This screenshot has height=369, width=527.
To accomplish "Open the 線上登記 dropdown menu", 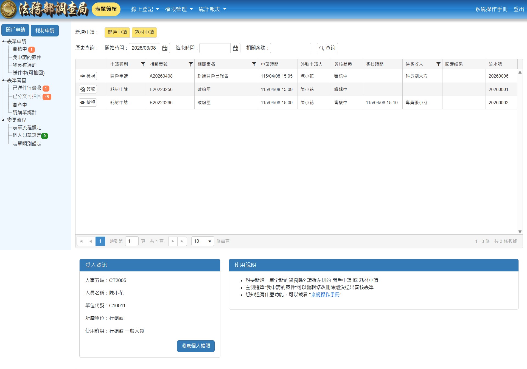I will (x=145, y=9).
